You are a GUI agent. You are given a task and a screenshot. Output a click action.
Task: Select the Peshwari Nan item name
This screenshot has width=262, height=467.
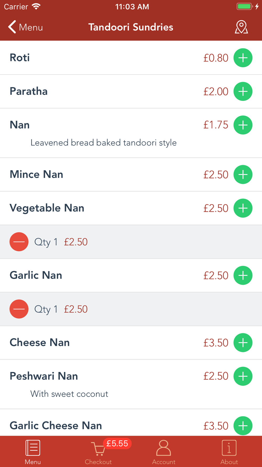tap(44, 376)
